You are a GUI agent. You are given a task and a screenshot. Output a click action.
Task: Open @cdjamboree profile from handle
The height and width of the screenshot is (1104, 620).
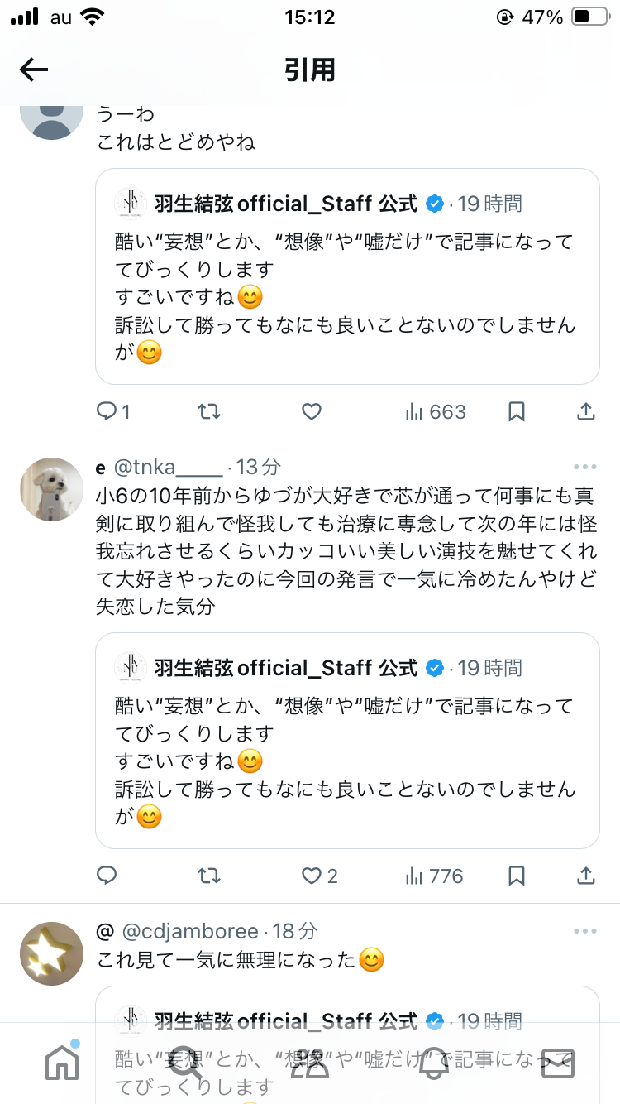click(x=190, y=931)
